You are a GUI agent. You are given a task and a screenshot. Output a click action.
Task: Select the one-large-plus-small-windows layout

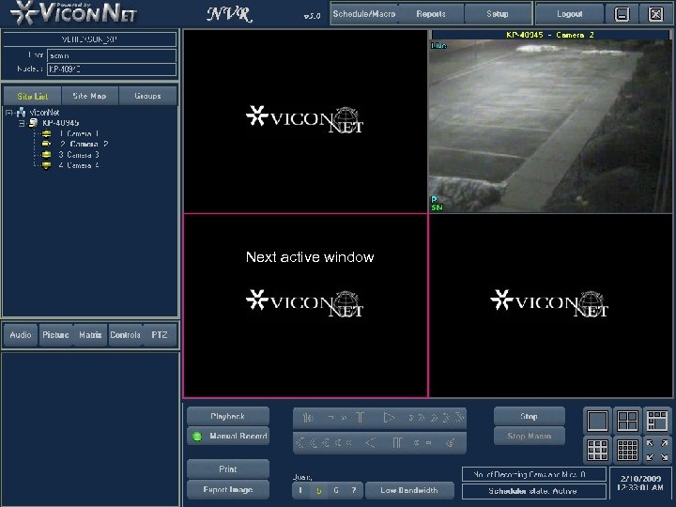coord(657,421)
